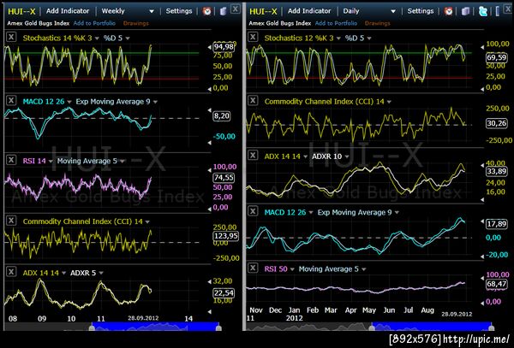Click Amex Gold Bugs Index name in weekly chart

point(39,23)
